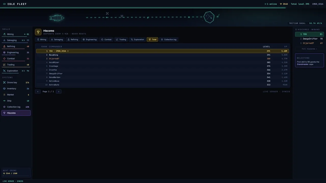Image resolution: width=326 pixels, height=183 pixels.
Task: Click the Salvaging skill icon in sidebar
Action: pos(4,40)
